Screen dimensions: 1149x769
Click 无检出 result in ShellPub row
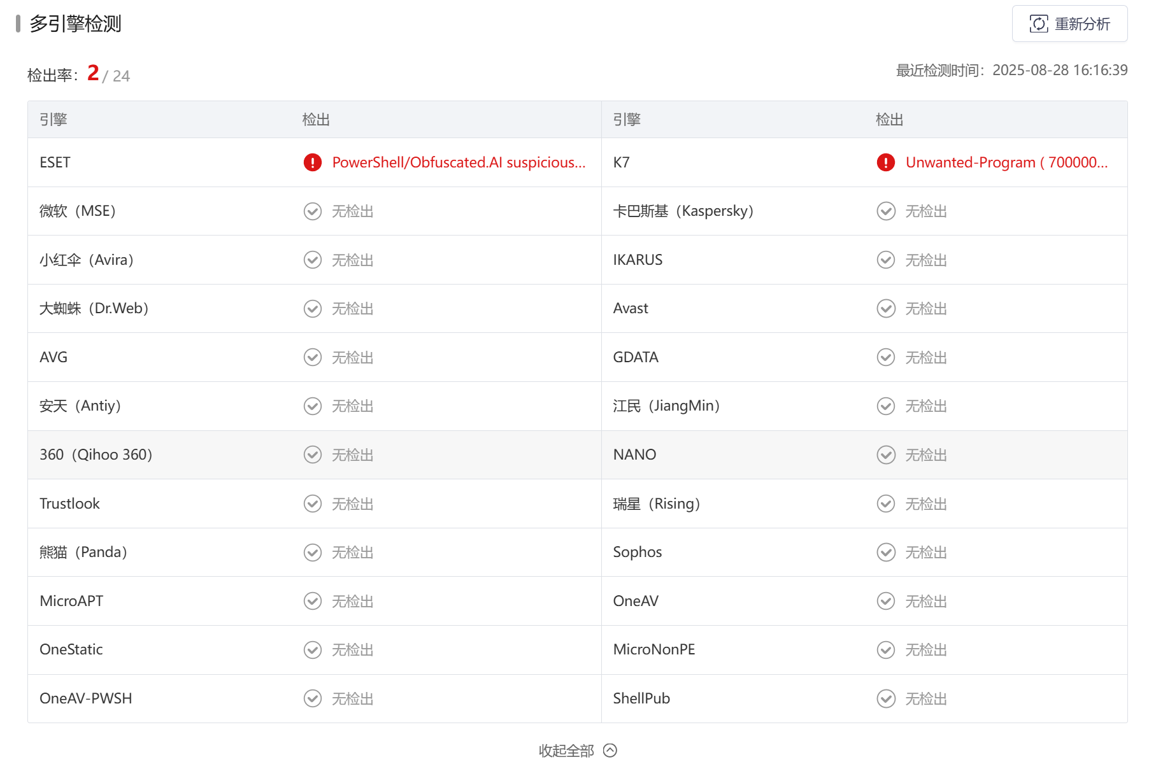(x=926, y=698)
